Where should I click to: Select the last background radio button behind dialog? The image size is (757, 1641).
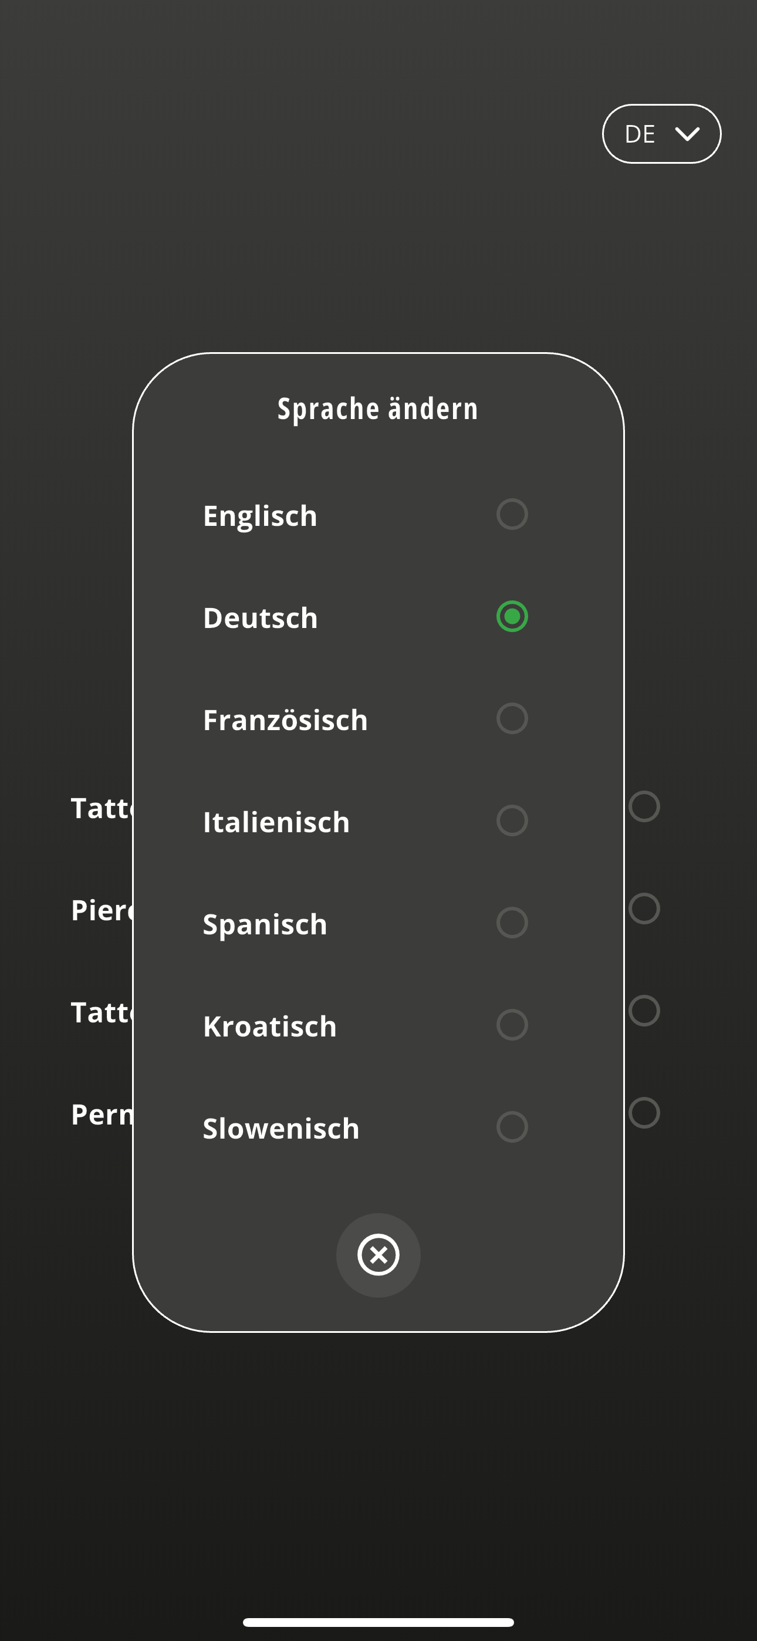click(x=644, y=1113)
